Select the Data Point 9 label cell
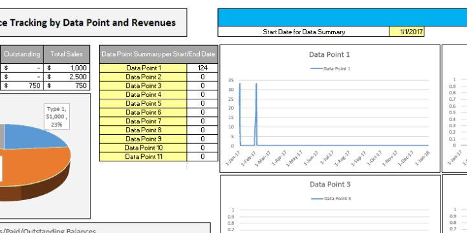Viewport: 467px width, 233px height. click(143, 139)
